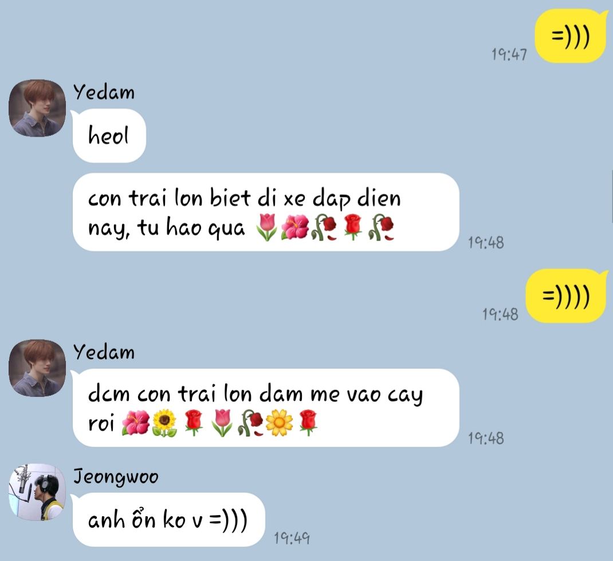
Task: Click the "heol" message bubble
Action: coord(109,135)
